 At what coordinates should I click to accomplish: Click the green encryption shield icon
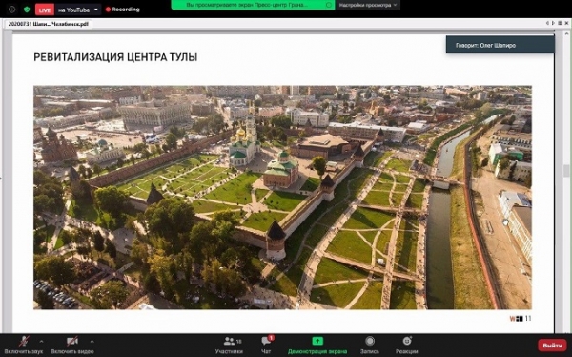(x=27, y=10)
